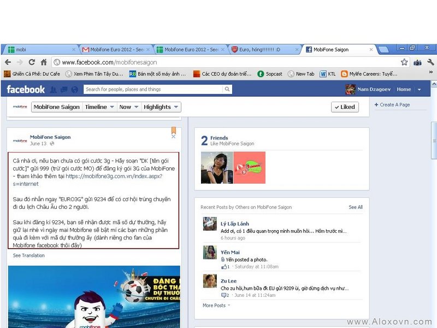This screenshot has height=328, width=437.
Task: Go to browser Home page icon
Action: pyautogui.click(x=44, y=62)
